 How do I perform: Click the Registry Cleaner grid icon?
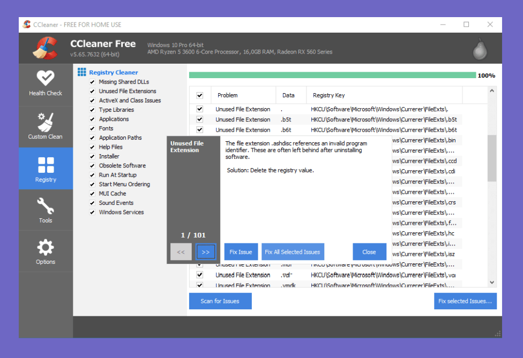[81, 72]
